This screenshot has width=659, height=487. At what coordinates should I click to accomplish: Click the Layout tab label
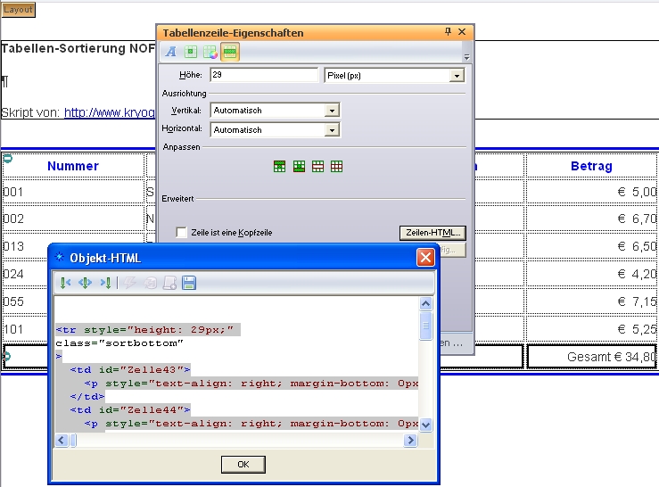point(19,10)
